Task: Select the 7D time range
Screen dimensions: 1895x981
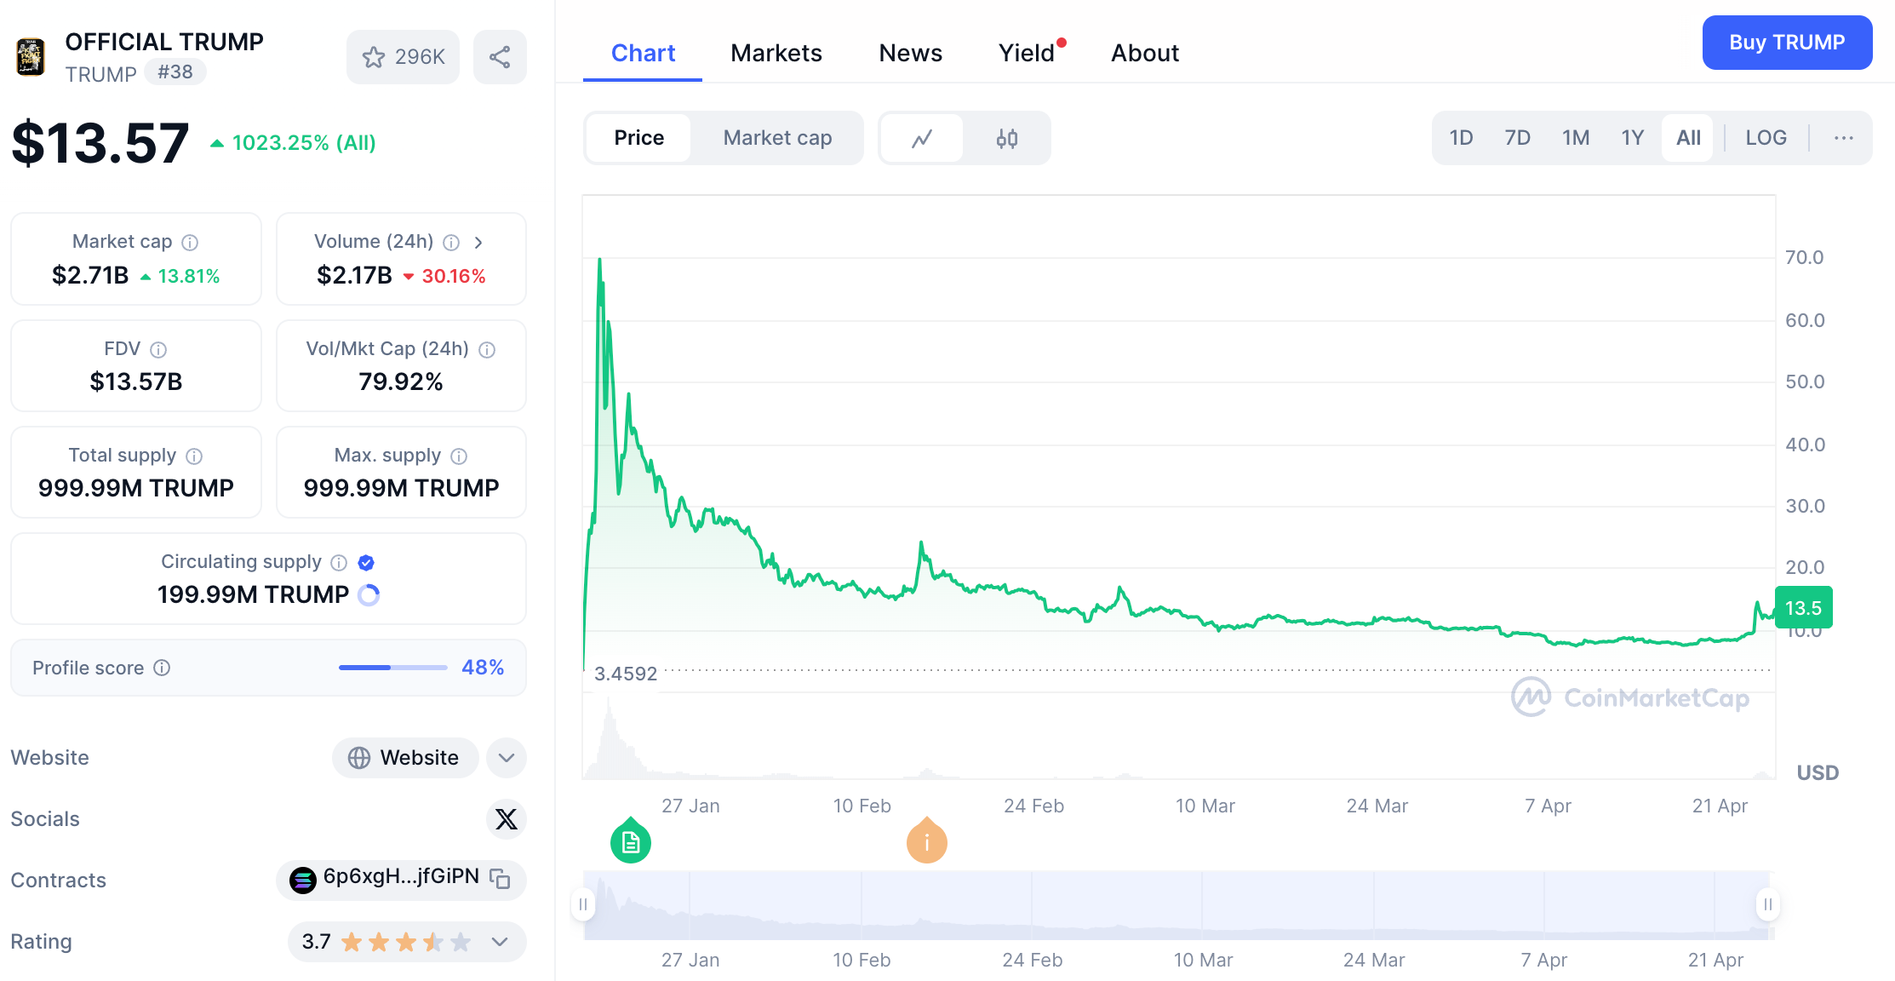Action: click(1517, 138)
